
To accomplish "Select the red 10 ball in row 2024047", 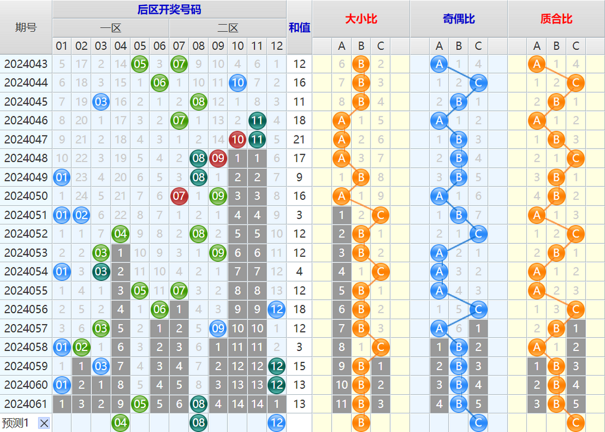I will pyautogui.click(x=238, y=139).
